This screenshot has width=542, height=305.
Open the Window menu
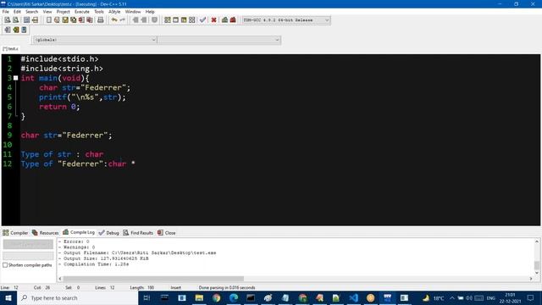point(133,12)
